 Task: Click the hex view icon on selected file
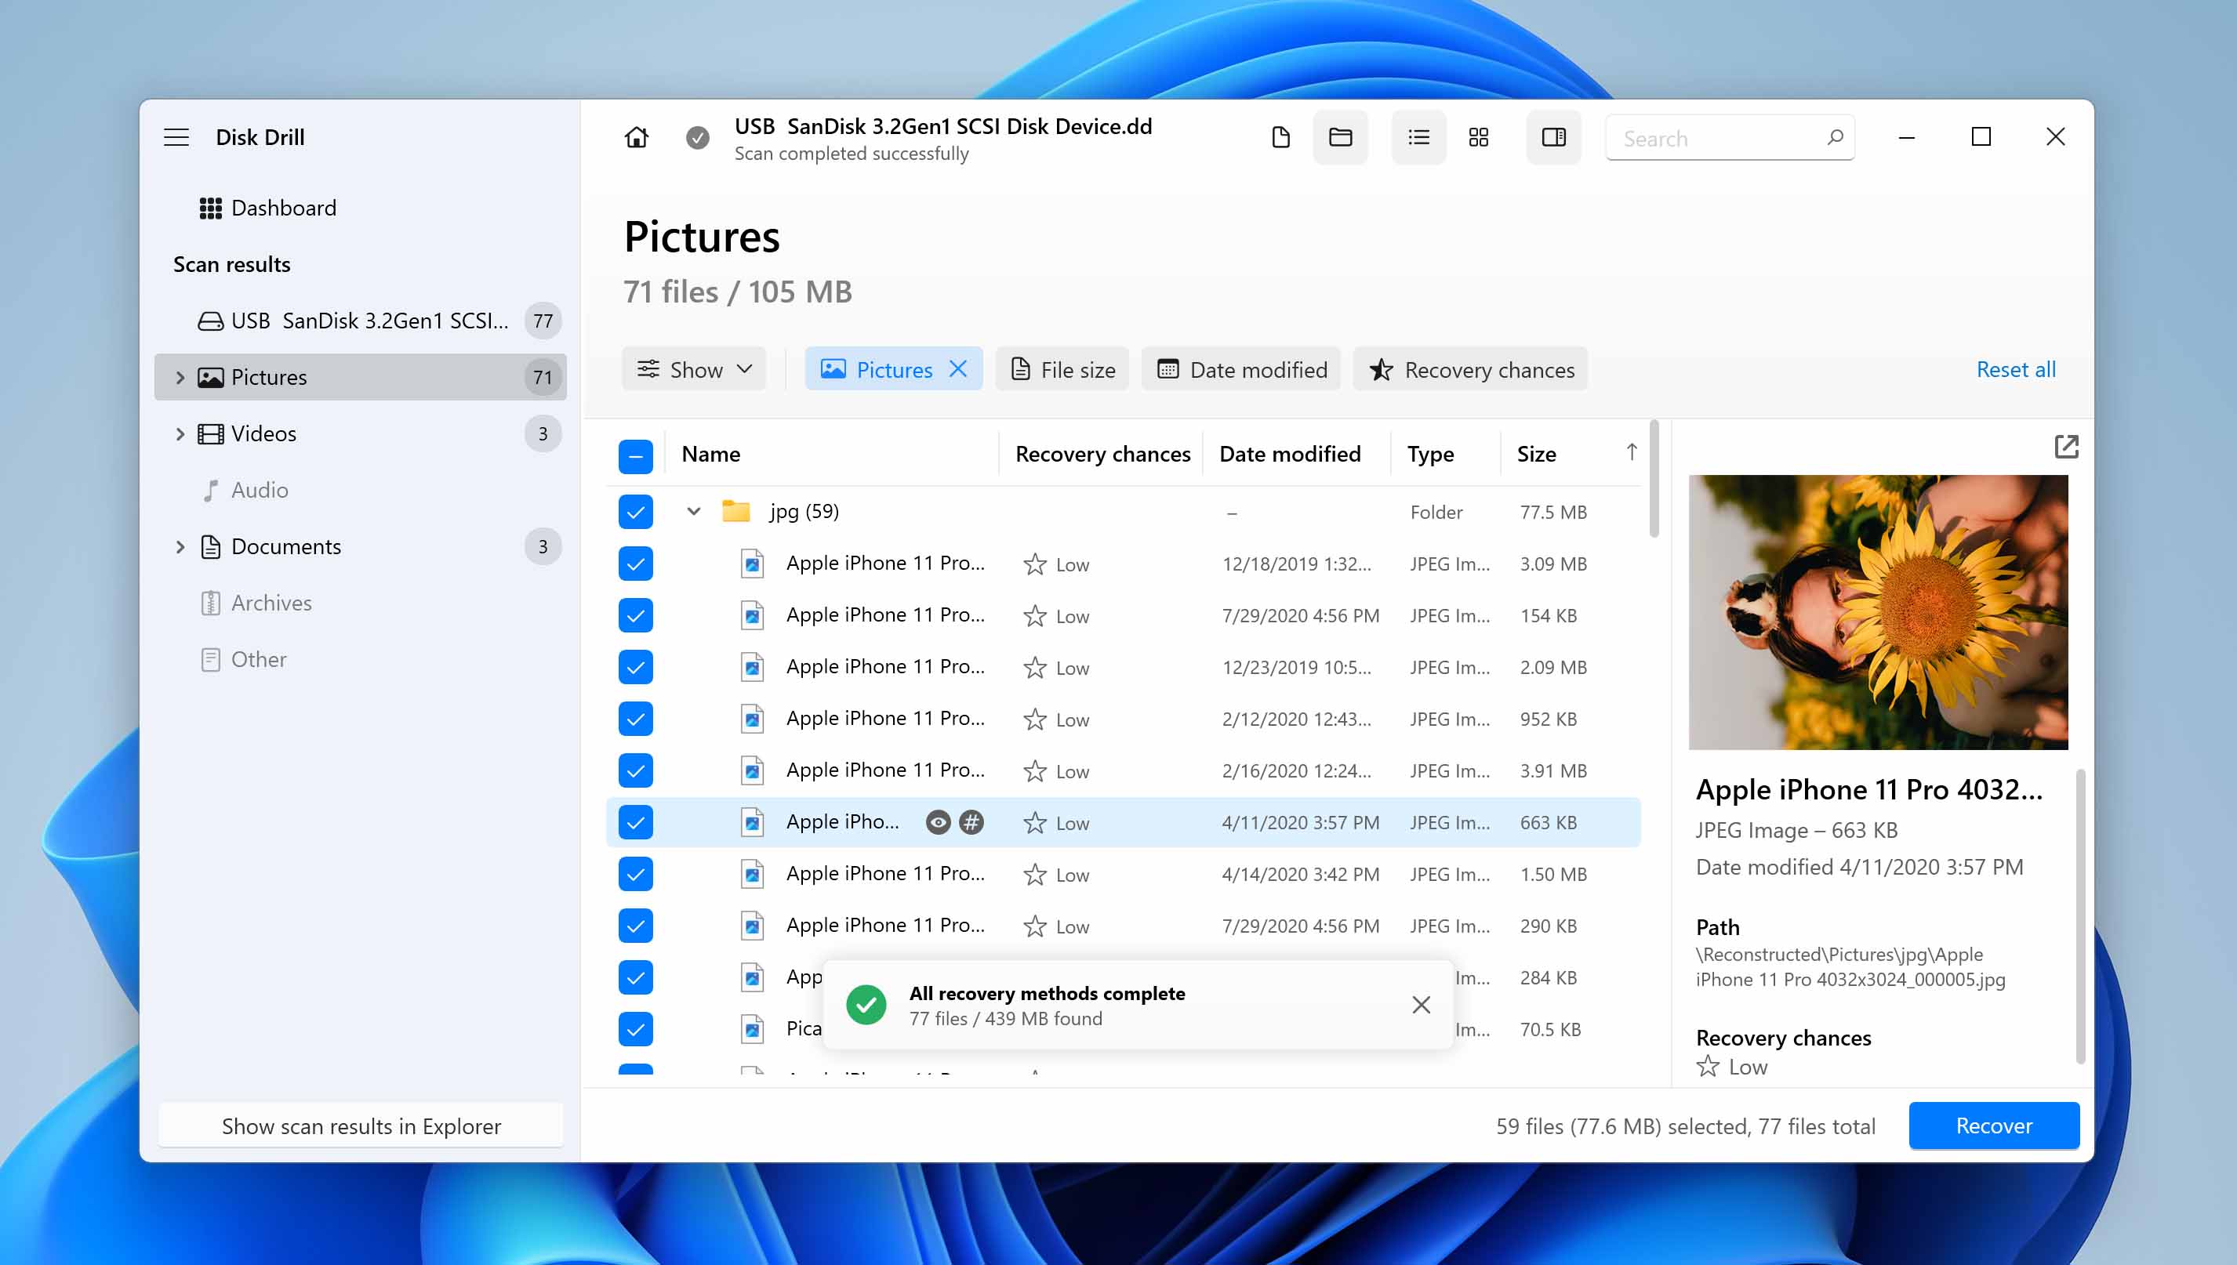(x=971, y=822)
